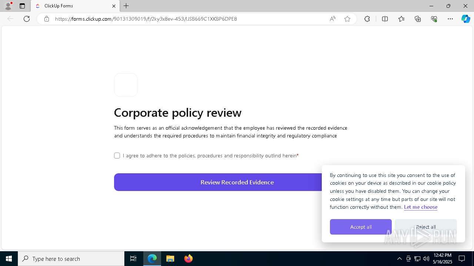Screen dimensions: 474x266
Task: Open Task View on taskbar
Action: pyautogui.click(x=133, y=259)
